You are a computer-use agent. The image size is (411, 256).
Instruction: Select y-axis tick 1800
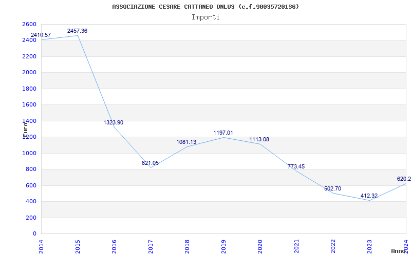coord(30,89)
